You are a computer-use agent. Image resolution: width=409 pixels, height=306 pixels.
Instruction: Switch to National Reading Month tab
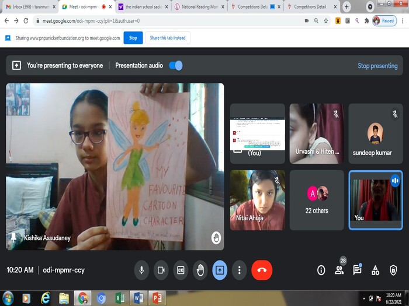pyautogui.click(x=199, y=7)
